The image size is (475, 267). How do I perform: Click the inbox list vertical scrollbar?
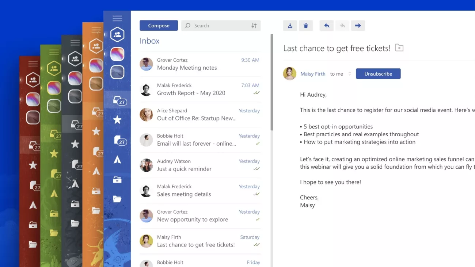tap(271, 82)
